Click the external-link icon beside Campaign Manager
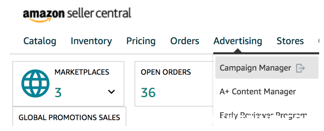The width and height of the screenshot is (324, 131). [300, 68]
